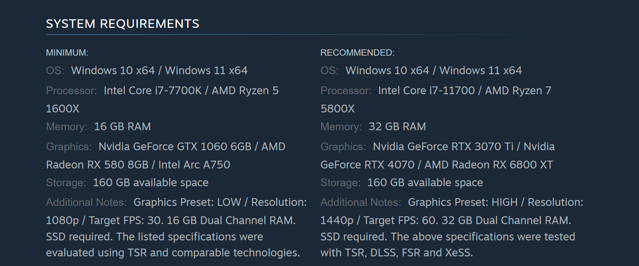
Task: Click the RECOMMENDED section label
Action: click(357, 53)
